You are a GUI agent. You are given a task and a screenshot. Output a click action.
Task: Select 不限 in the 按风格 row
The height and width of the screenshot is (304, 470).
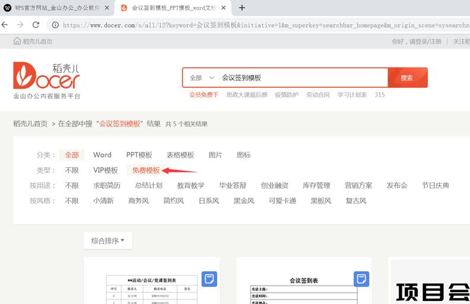(72, 201)
